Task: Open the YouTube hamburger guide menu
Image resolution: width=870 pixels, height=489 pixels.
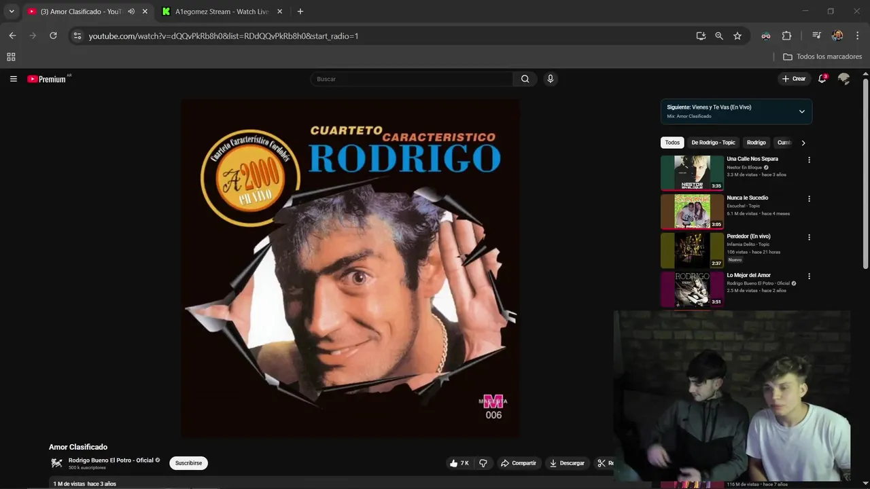Action: click(13, 79)
